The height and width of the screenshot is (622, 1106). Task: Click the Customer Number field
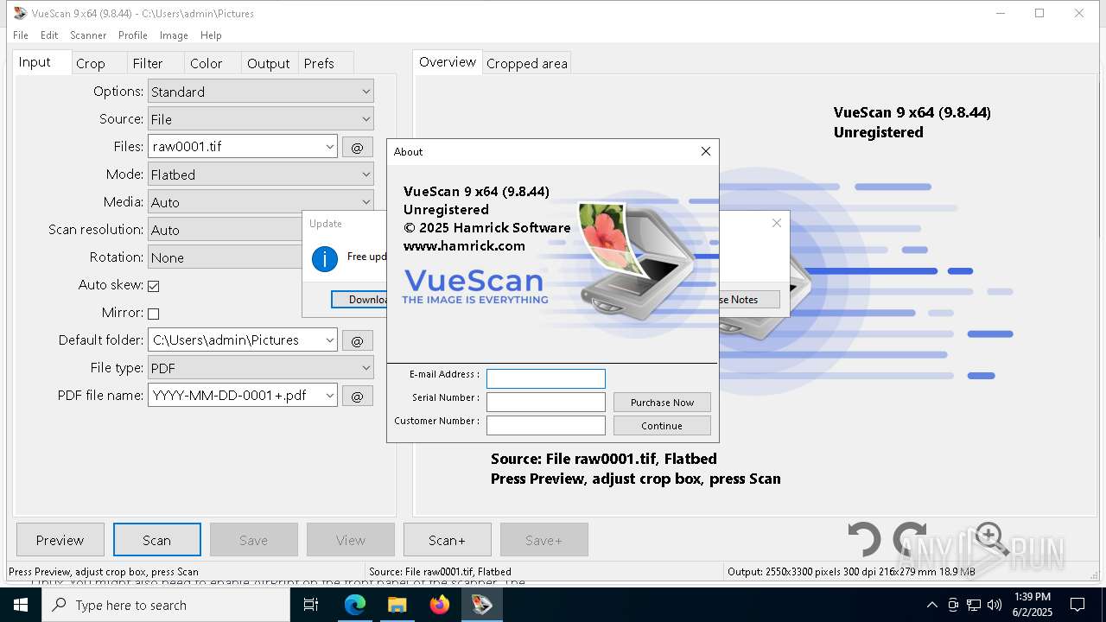(x=546, y=425)
